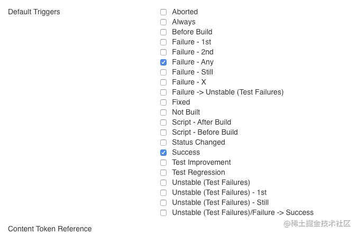Enable Script - After Build trigger

pyautogui.click(x=163, y=123)
